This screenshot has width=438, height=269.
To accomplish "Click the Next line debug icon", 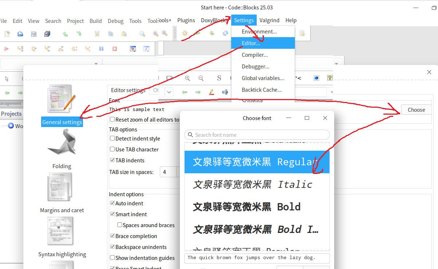I will point(33,48).
